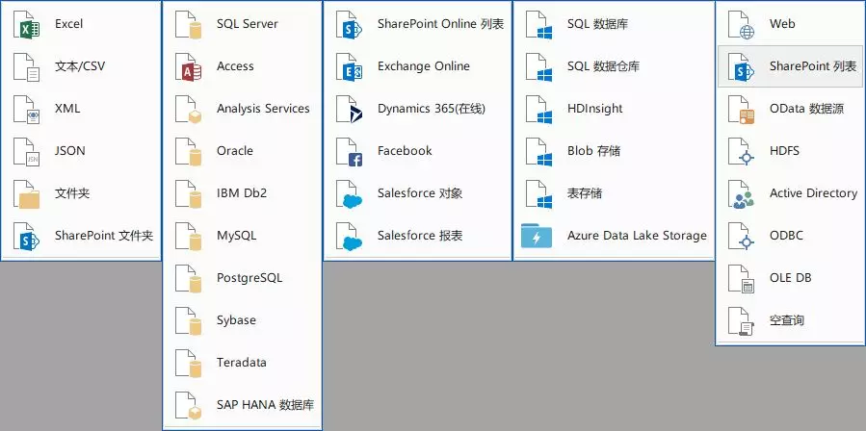Click the MySQL label text
This screenshot has width=866, height=431.
pyautogui.click(x=236, y=237)
